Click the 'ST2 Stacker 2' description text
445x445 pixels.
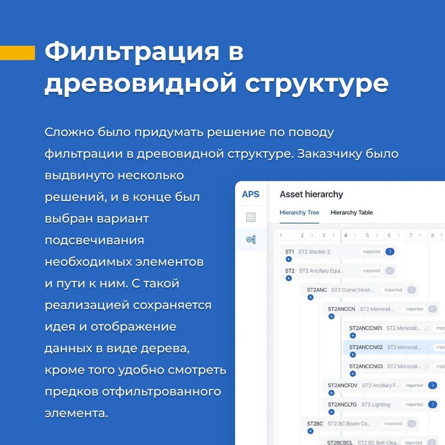[x=314, y=252]
